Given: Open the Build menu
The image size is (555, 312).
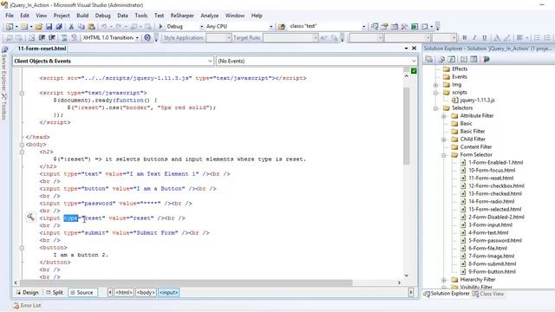Looking at the screenshot, I should click(x=82, y=16).
